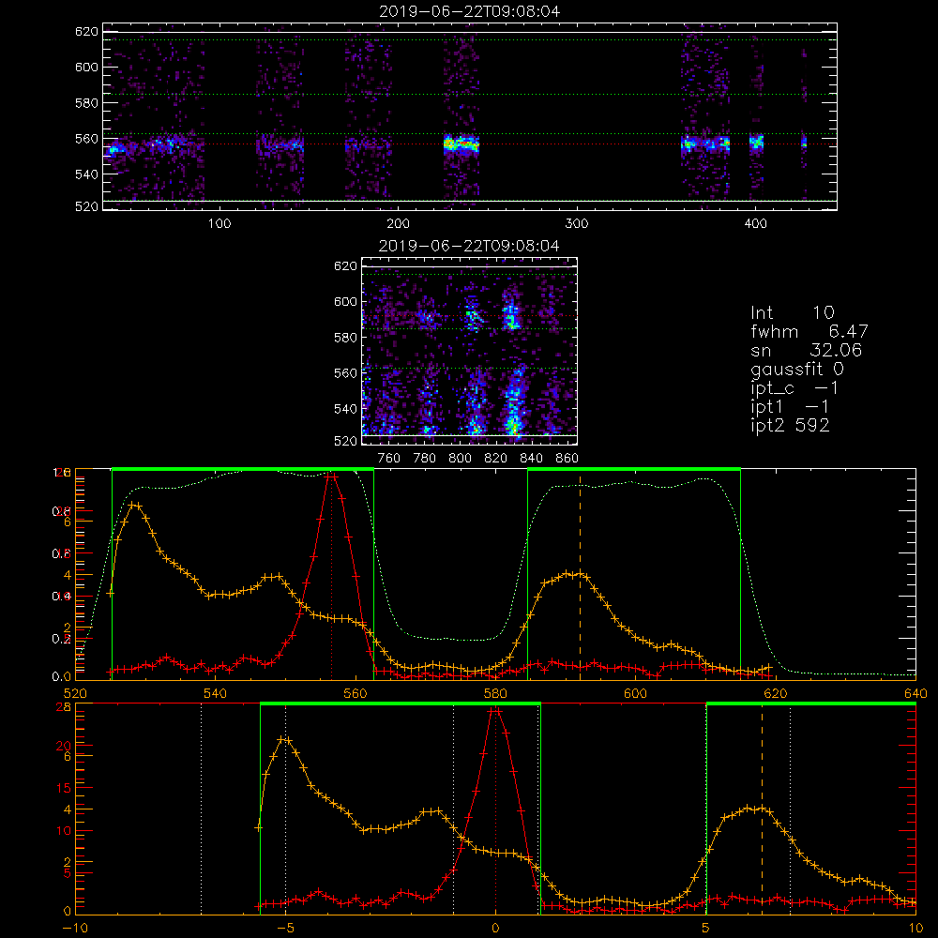Select the 'Int 10' parameter line
This screenshot has height=938, width=938.
[x=792, y=312]
